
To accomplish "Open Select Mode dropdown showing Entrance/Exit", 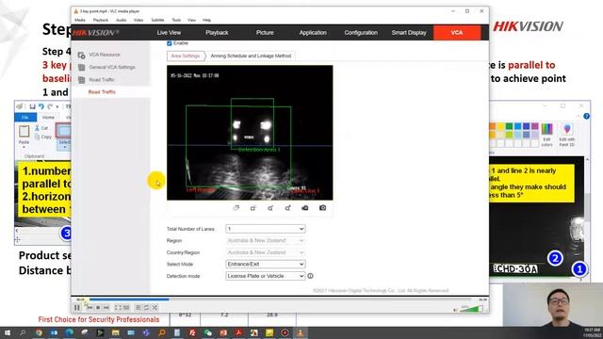I will [266, 264].
